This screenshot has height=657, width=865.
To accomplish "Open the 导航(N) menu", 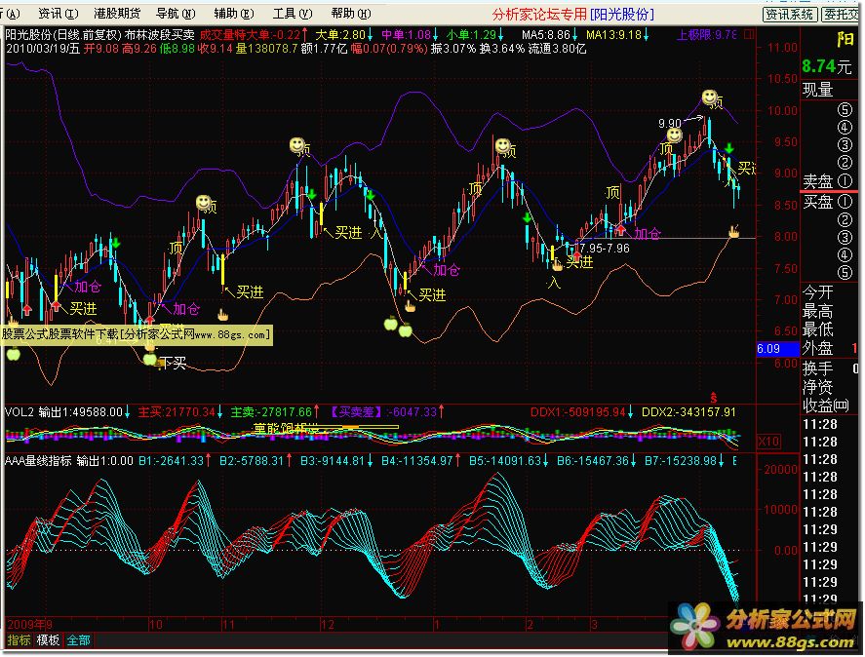I will [176, 14].
